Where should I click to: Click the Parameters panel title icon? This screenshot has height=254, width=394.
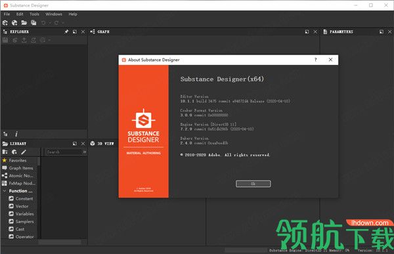[325, 32]
